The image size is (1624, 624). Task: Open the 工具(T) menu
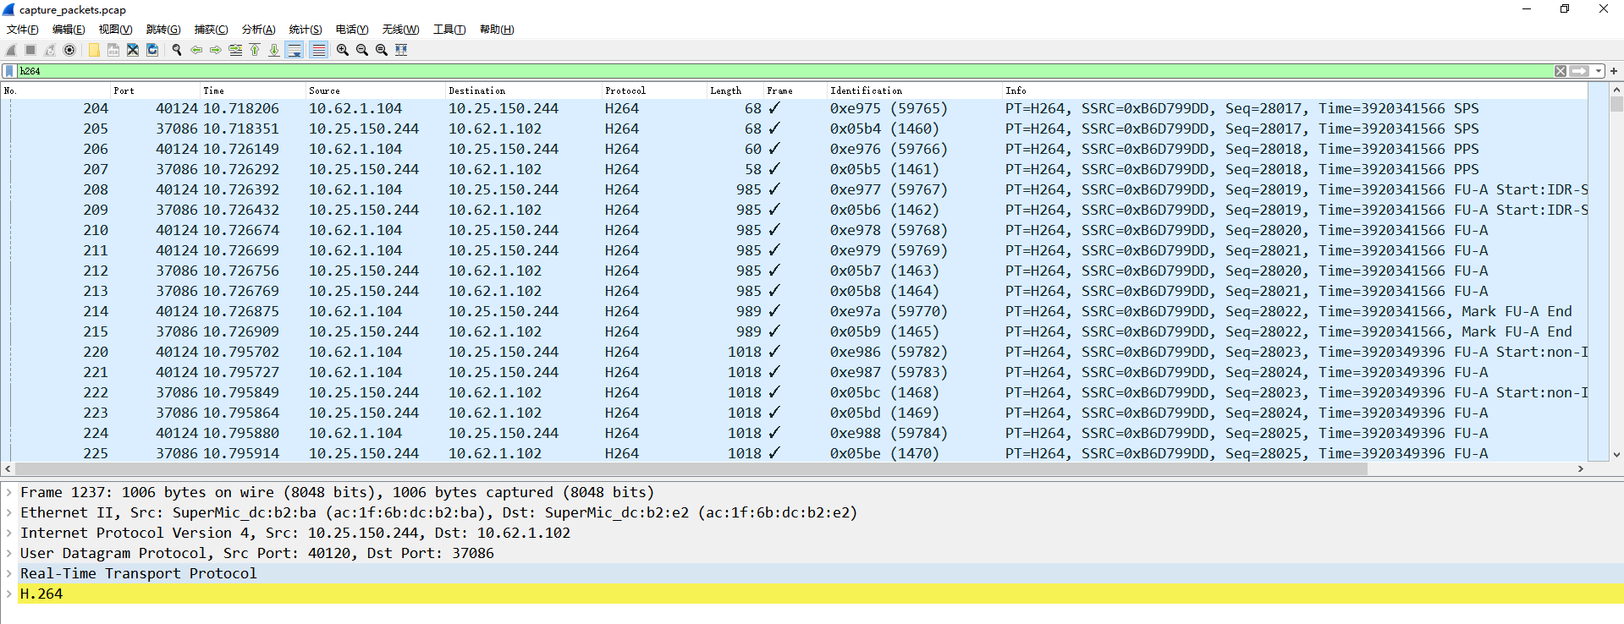pyautogui.click(x=449, y=30)
